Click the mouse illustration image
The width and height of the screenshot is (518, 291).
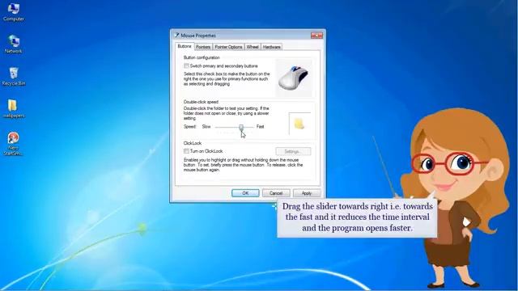point(293,78)
